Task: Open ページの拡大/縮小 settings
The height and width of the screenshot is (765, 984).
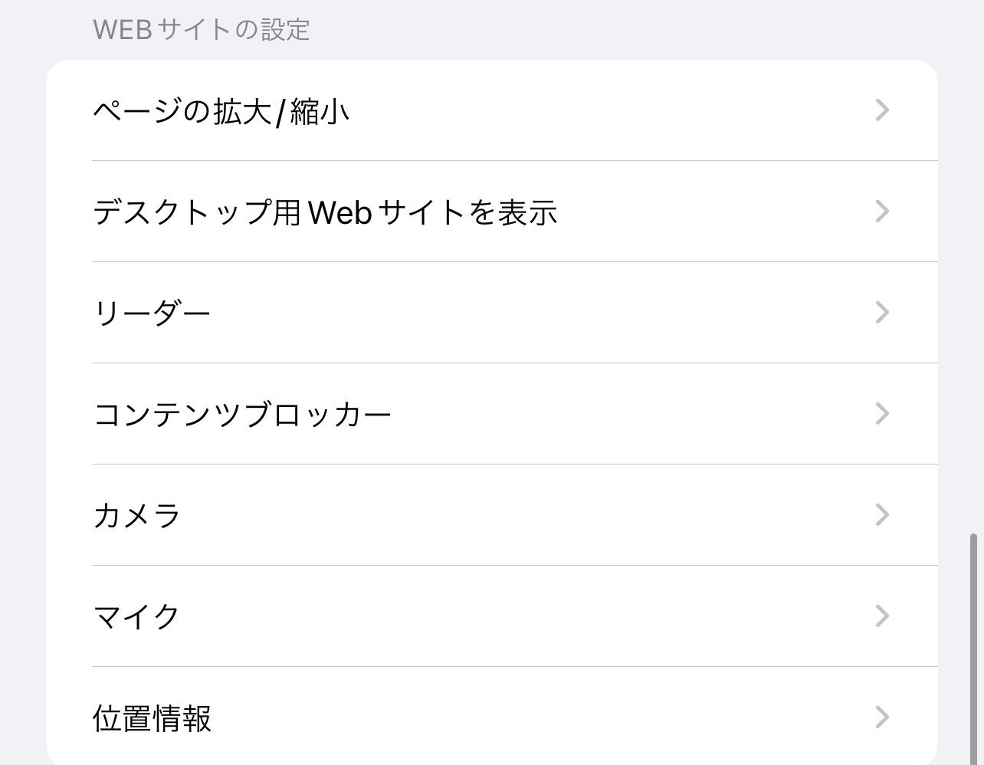Action: pyautogui.click(x=222, y=112)
